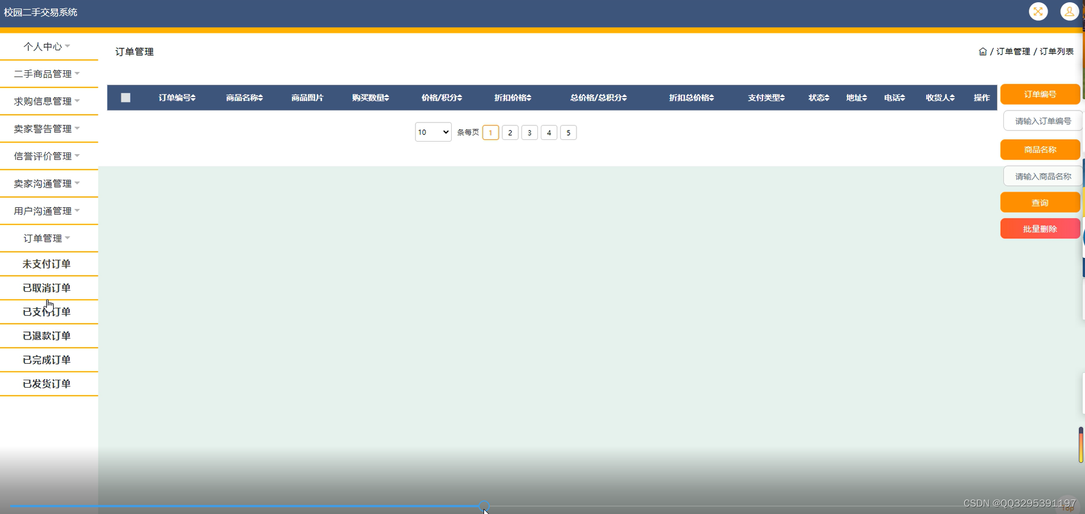This screenshot has width=1085, height=514.
Task: Expand the 用户沟通管理 sidebar menu
Action: click(49, 211)
